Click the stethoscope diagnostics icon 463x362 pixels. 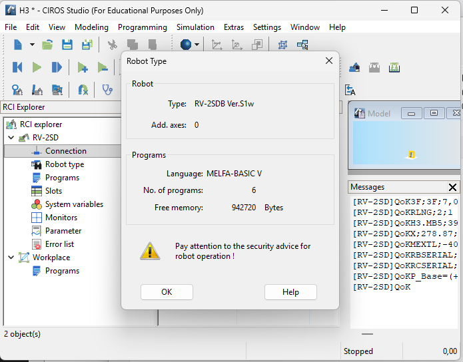[x=107, y=90]
